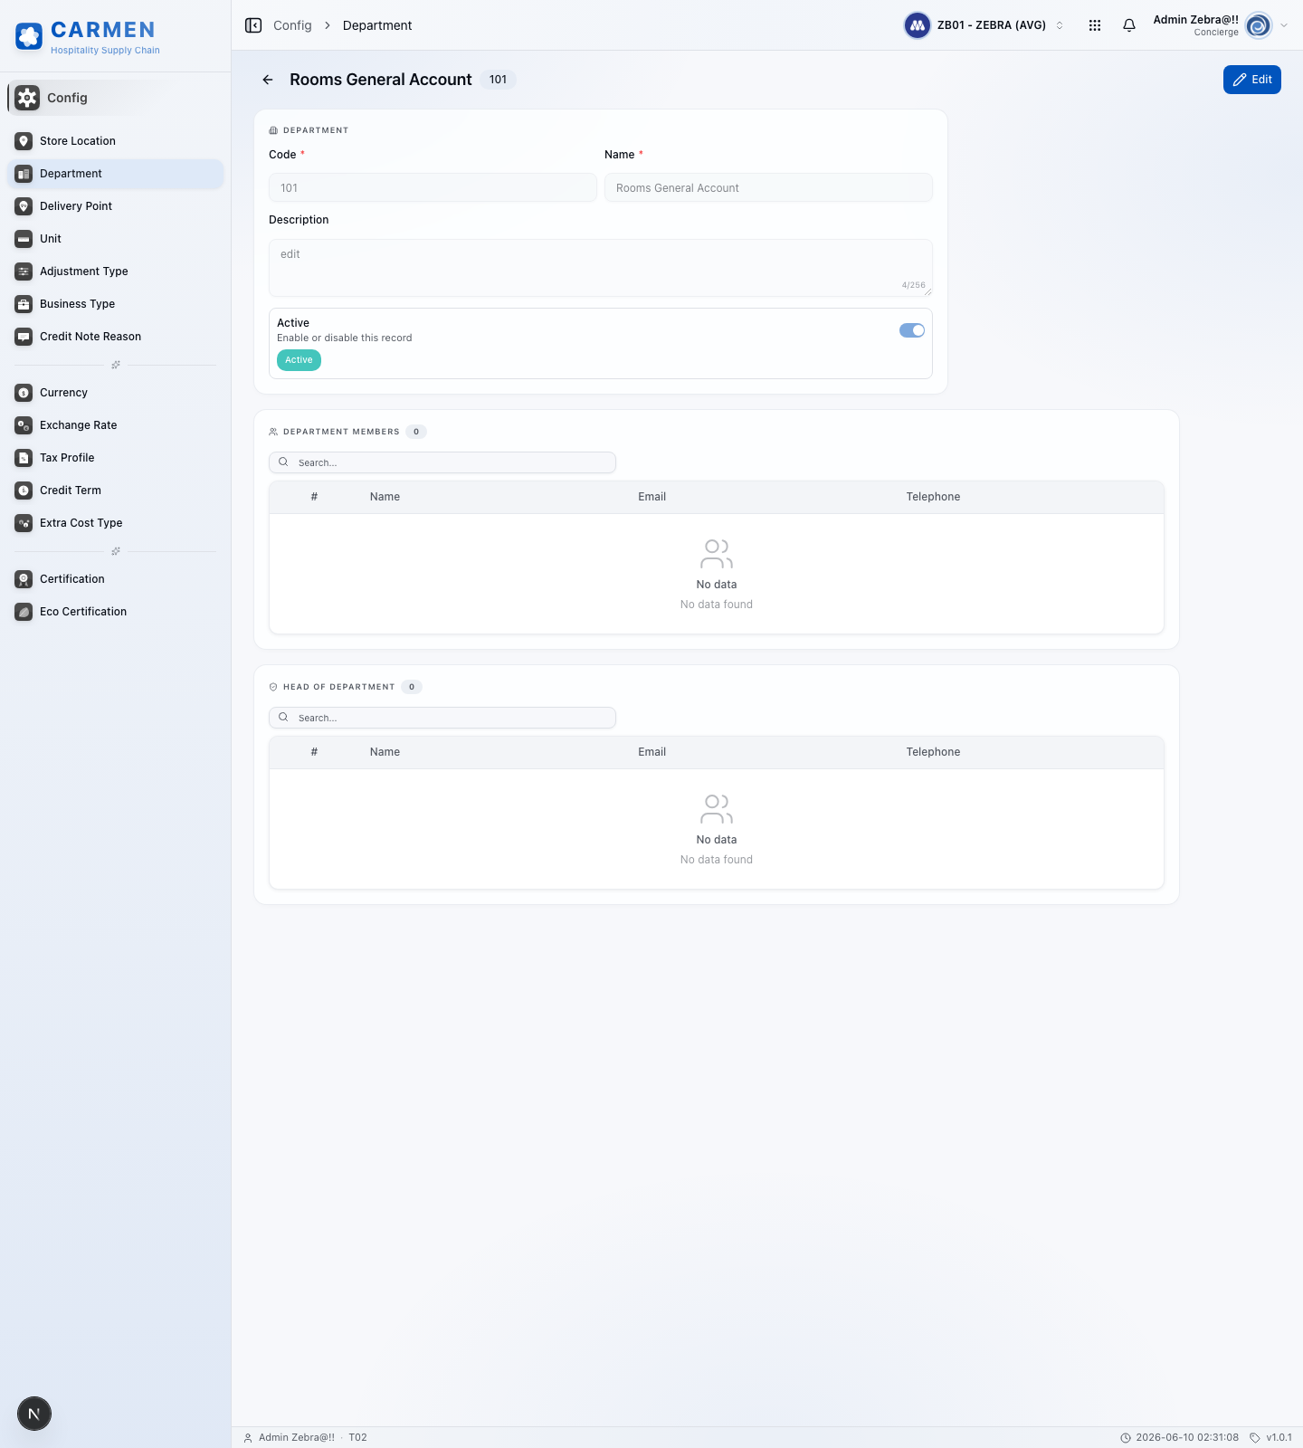Click Telephone column header in Head of Department
Screen dimensions: 1303x1448
coord(933,752)
